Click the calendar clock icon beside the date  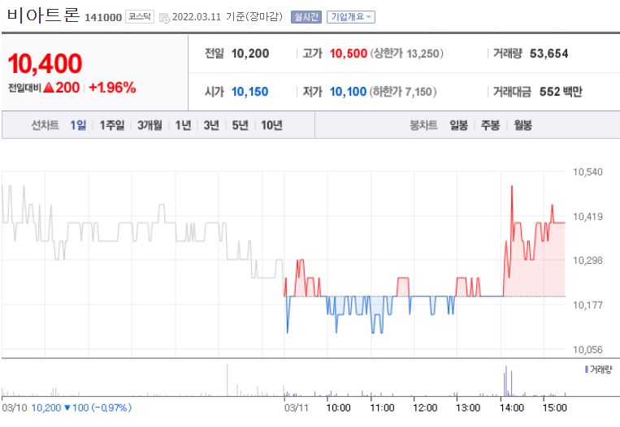pos(164,18)
